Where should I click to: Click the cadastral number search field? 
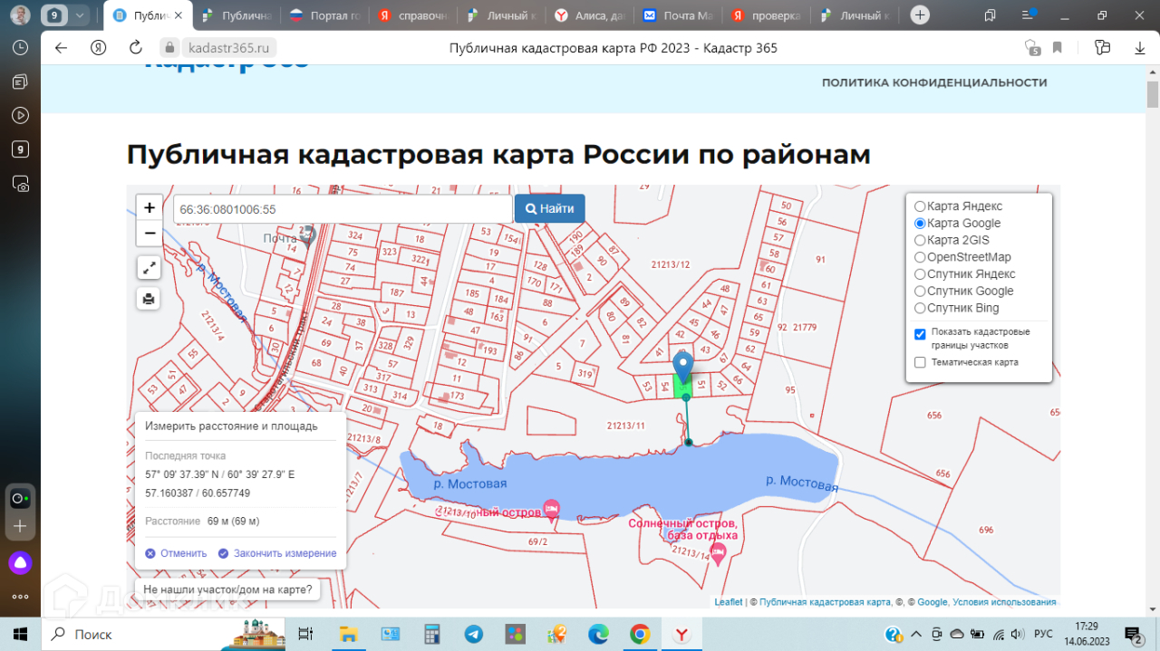343,209
